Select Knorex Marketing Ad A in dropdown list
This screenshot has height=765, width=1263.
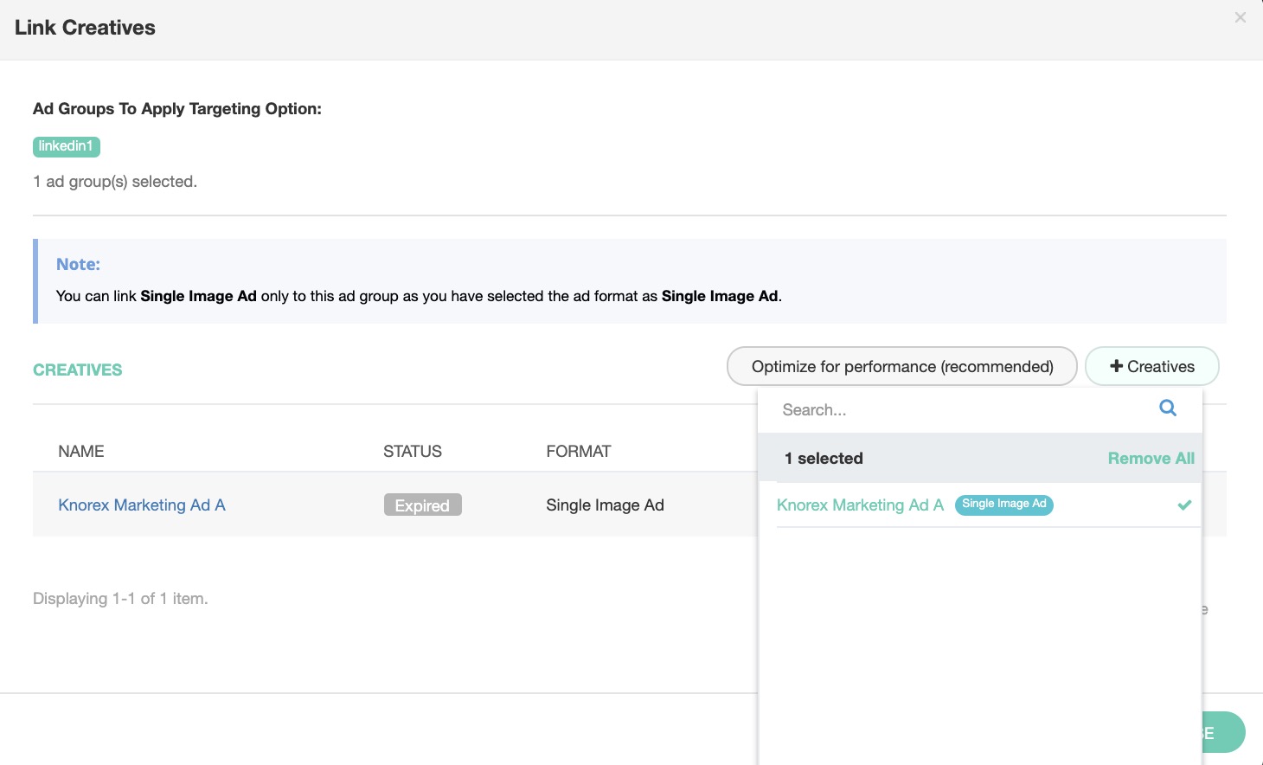coord(859,505)
